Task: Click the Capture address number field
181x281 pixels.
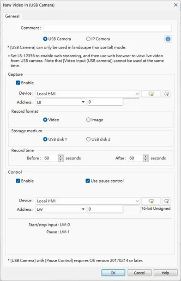Action: (x=105, y=102)
